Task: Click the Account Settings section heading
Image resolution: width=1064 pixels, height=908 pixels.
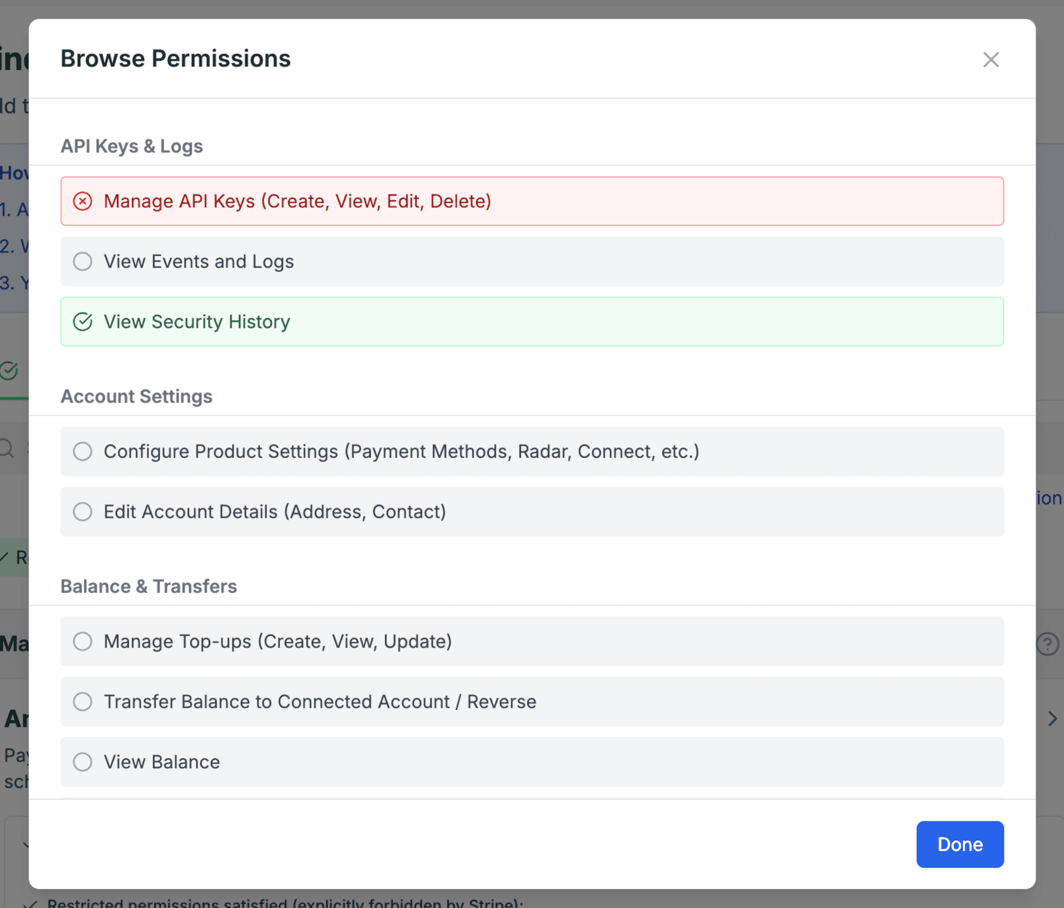Action: click(x=136, y=397)
